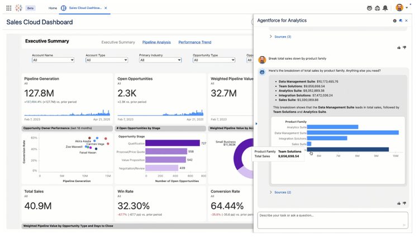Give thumbs up to the product family response
Image resolution: width=419 pixels, height=239 pixels.
coord(399,203)
